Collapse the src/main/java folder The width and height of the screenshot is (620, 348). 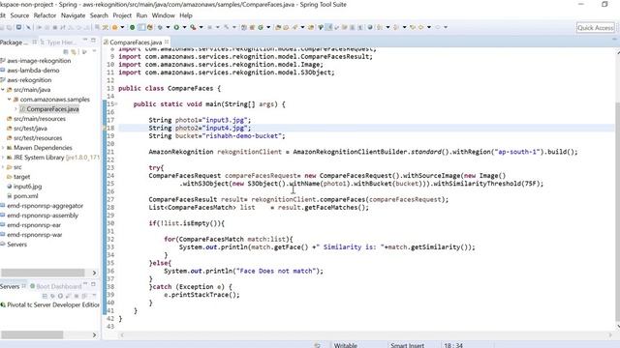(x=3, y=90)
